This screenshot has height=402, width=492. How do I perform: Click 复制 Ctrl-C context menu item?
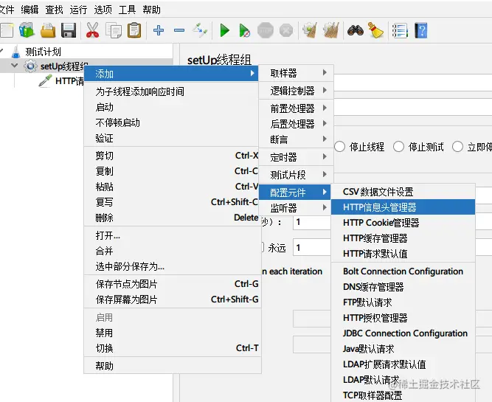click(173, 171)
